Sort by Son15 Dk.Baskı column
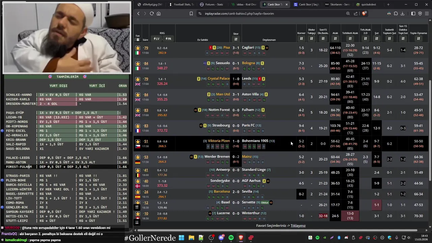Screen dimensions: 432x243 click(323, 38)
